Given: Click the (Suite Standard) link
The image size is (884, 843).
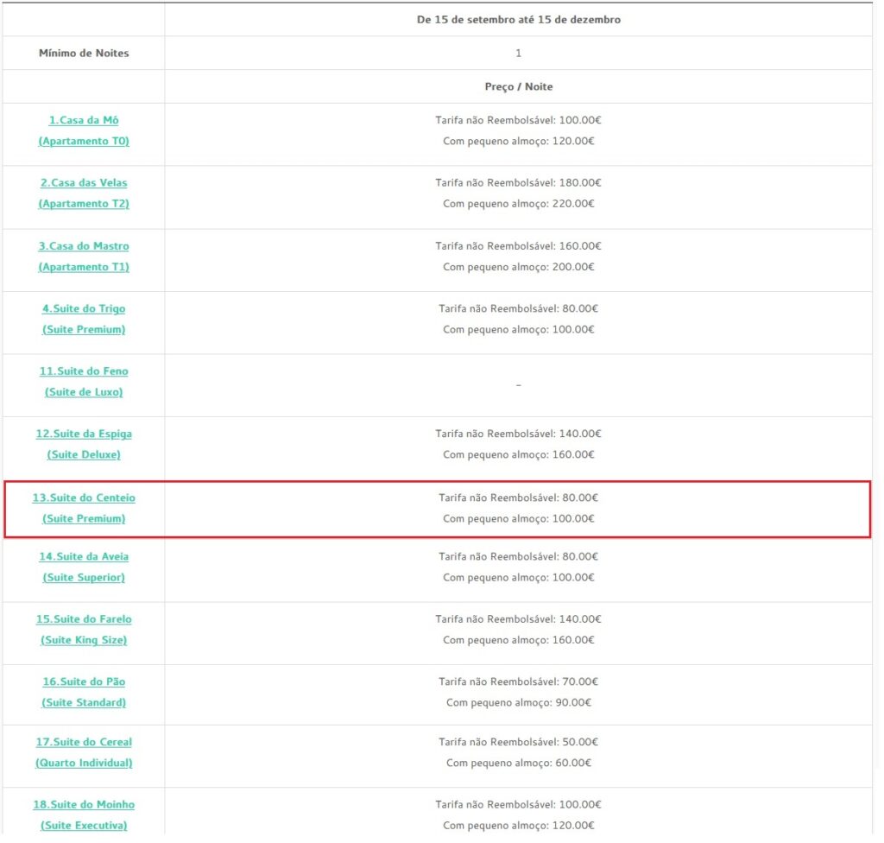Looking at the screenshot, I should tap(84, 702).
